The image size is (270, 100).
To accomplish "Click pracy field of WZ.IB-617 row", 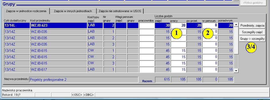I will coord(178,69).
